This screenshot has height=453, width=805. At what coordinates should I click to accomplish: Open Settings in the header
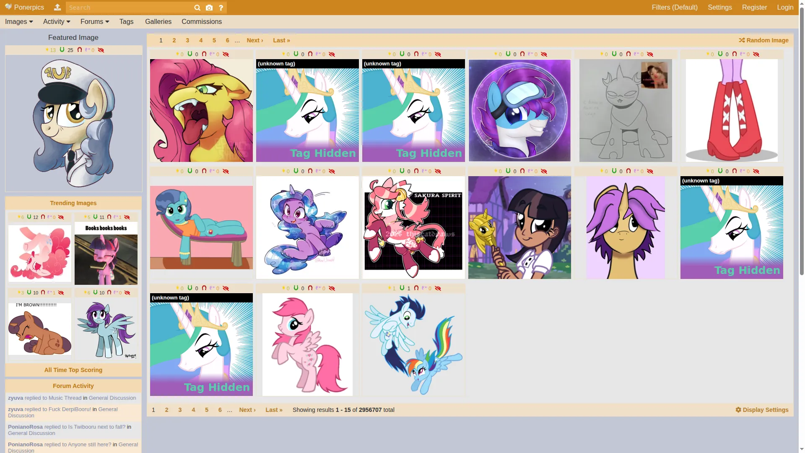[x=720, y=8]
